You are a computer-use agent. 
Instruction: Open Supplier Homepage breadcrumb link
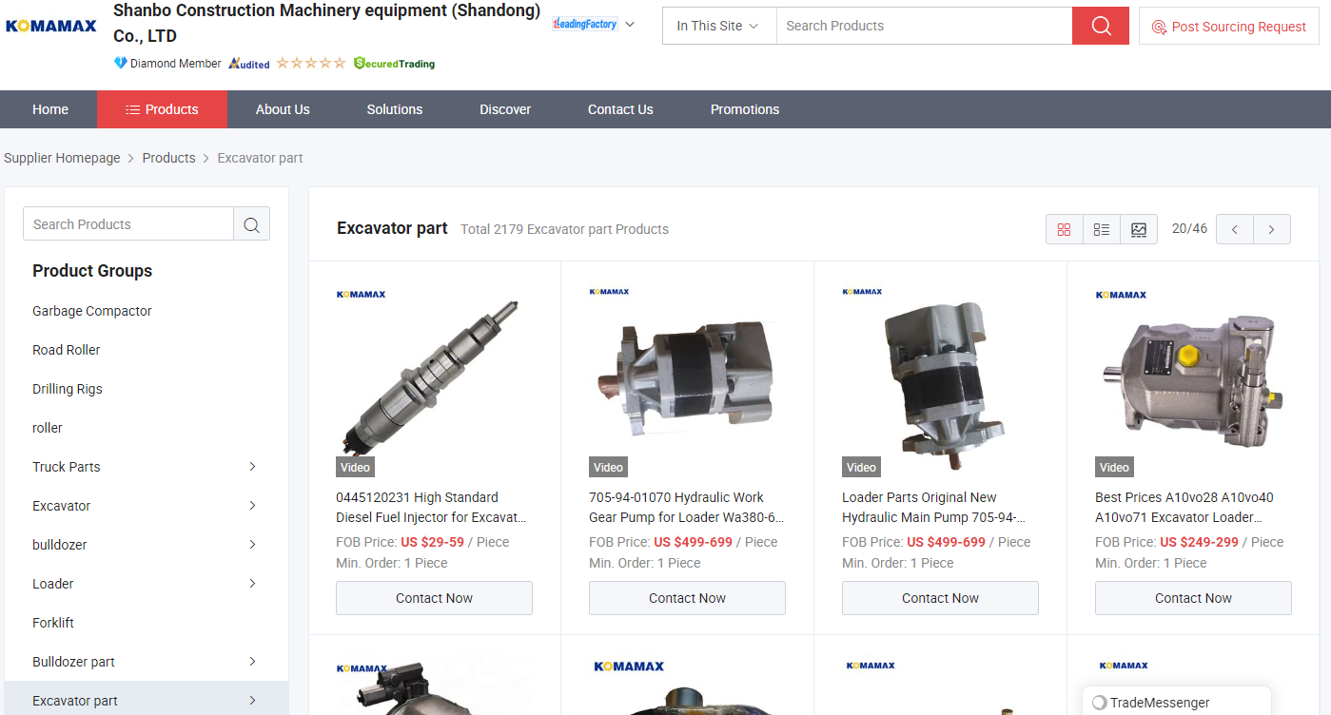tap(62, 158)
